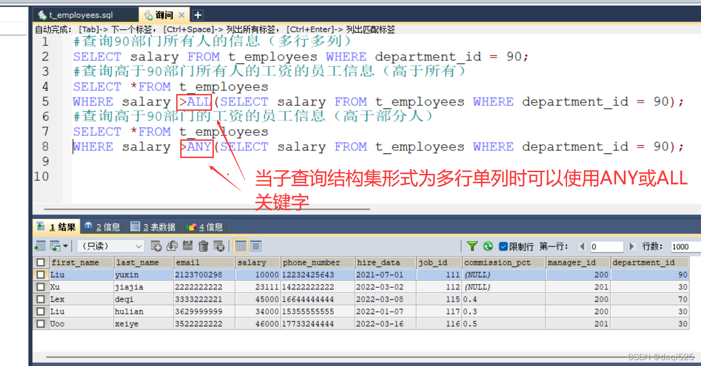Switch to form/text view icon

point(256,246)
